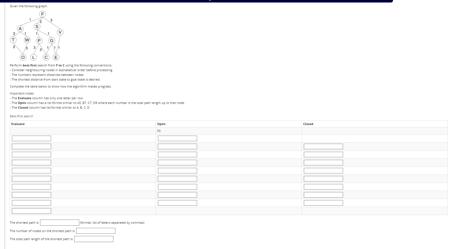Click the seventh Evaluate input box
The width and height of the screenshot is (467, 249).
click(31, 187)
